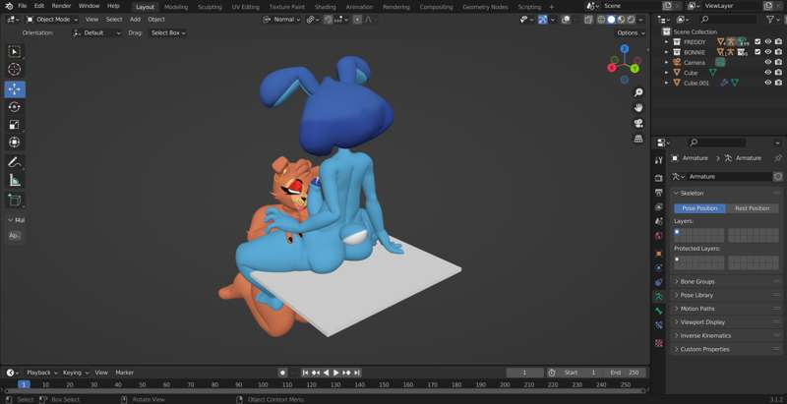Viewport: 787px width, 404px height.
Task: Hide FREDDY collection via eye icon
Action: pos(768,42)
